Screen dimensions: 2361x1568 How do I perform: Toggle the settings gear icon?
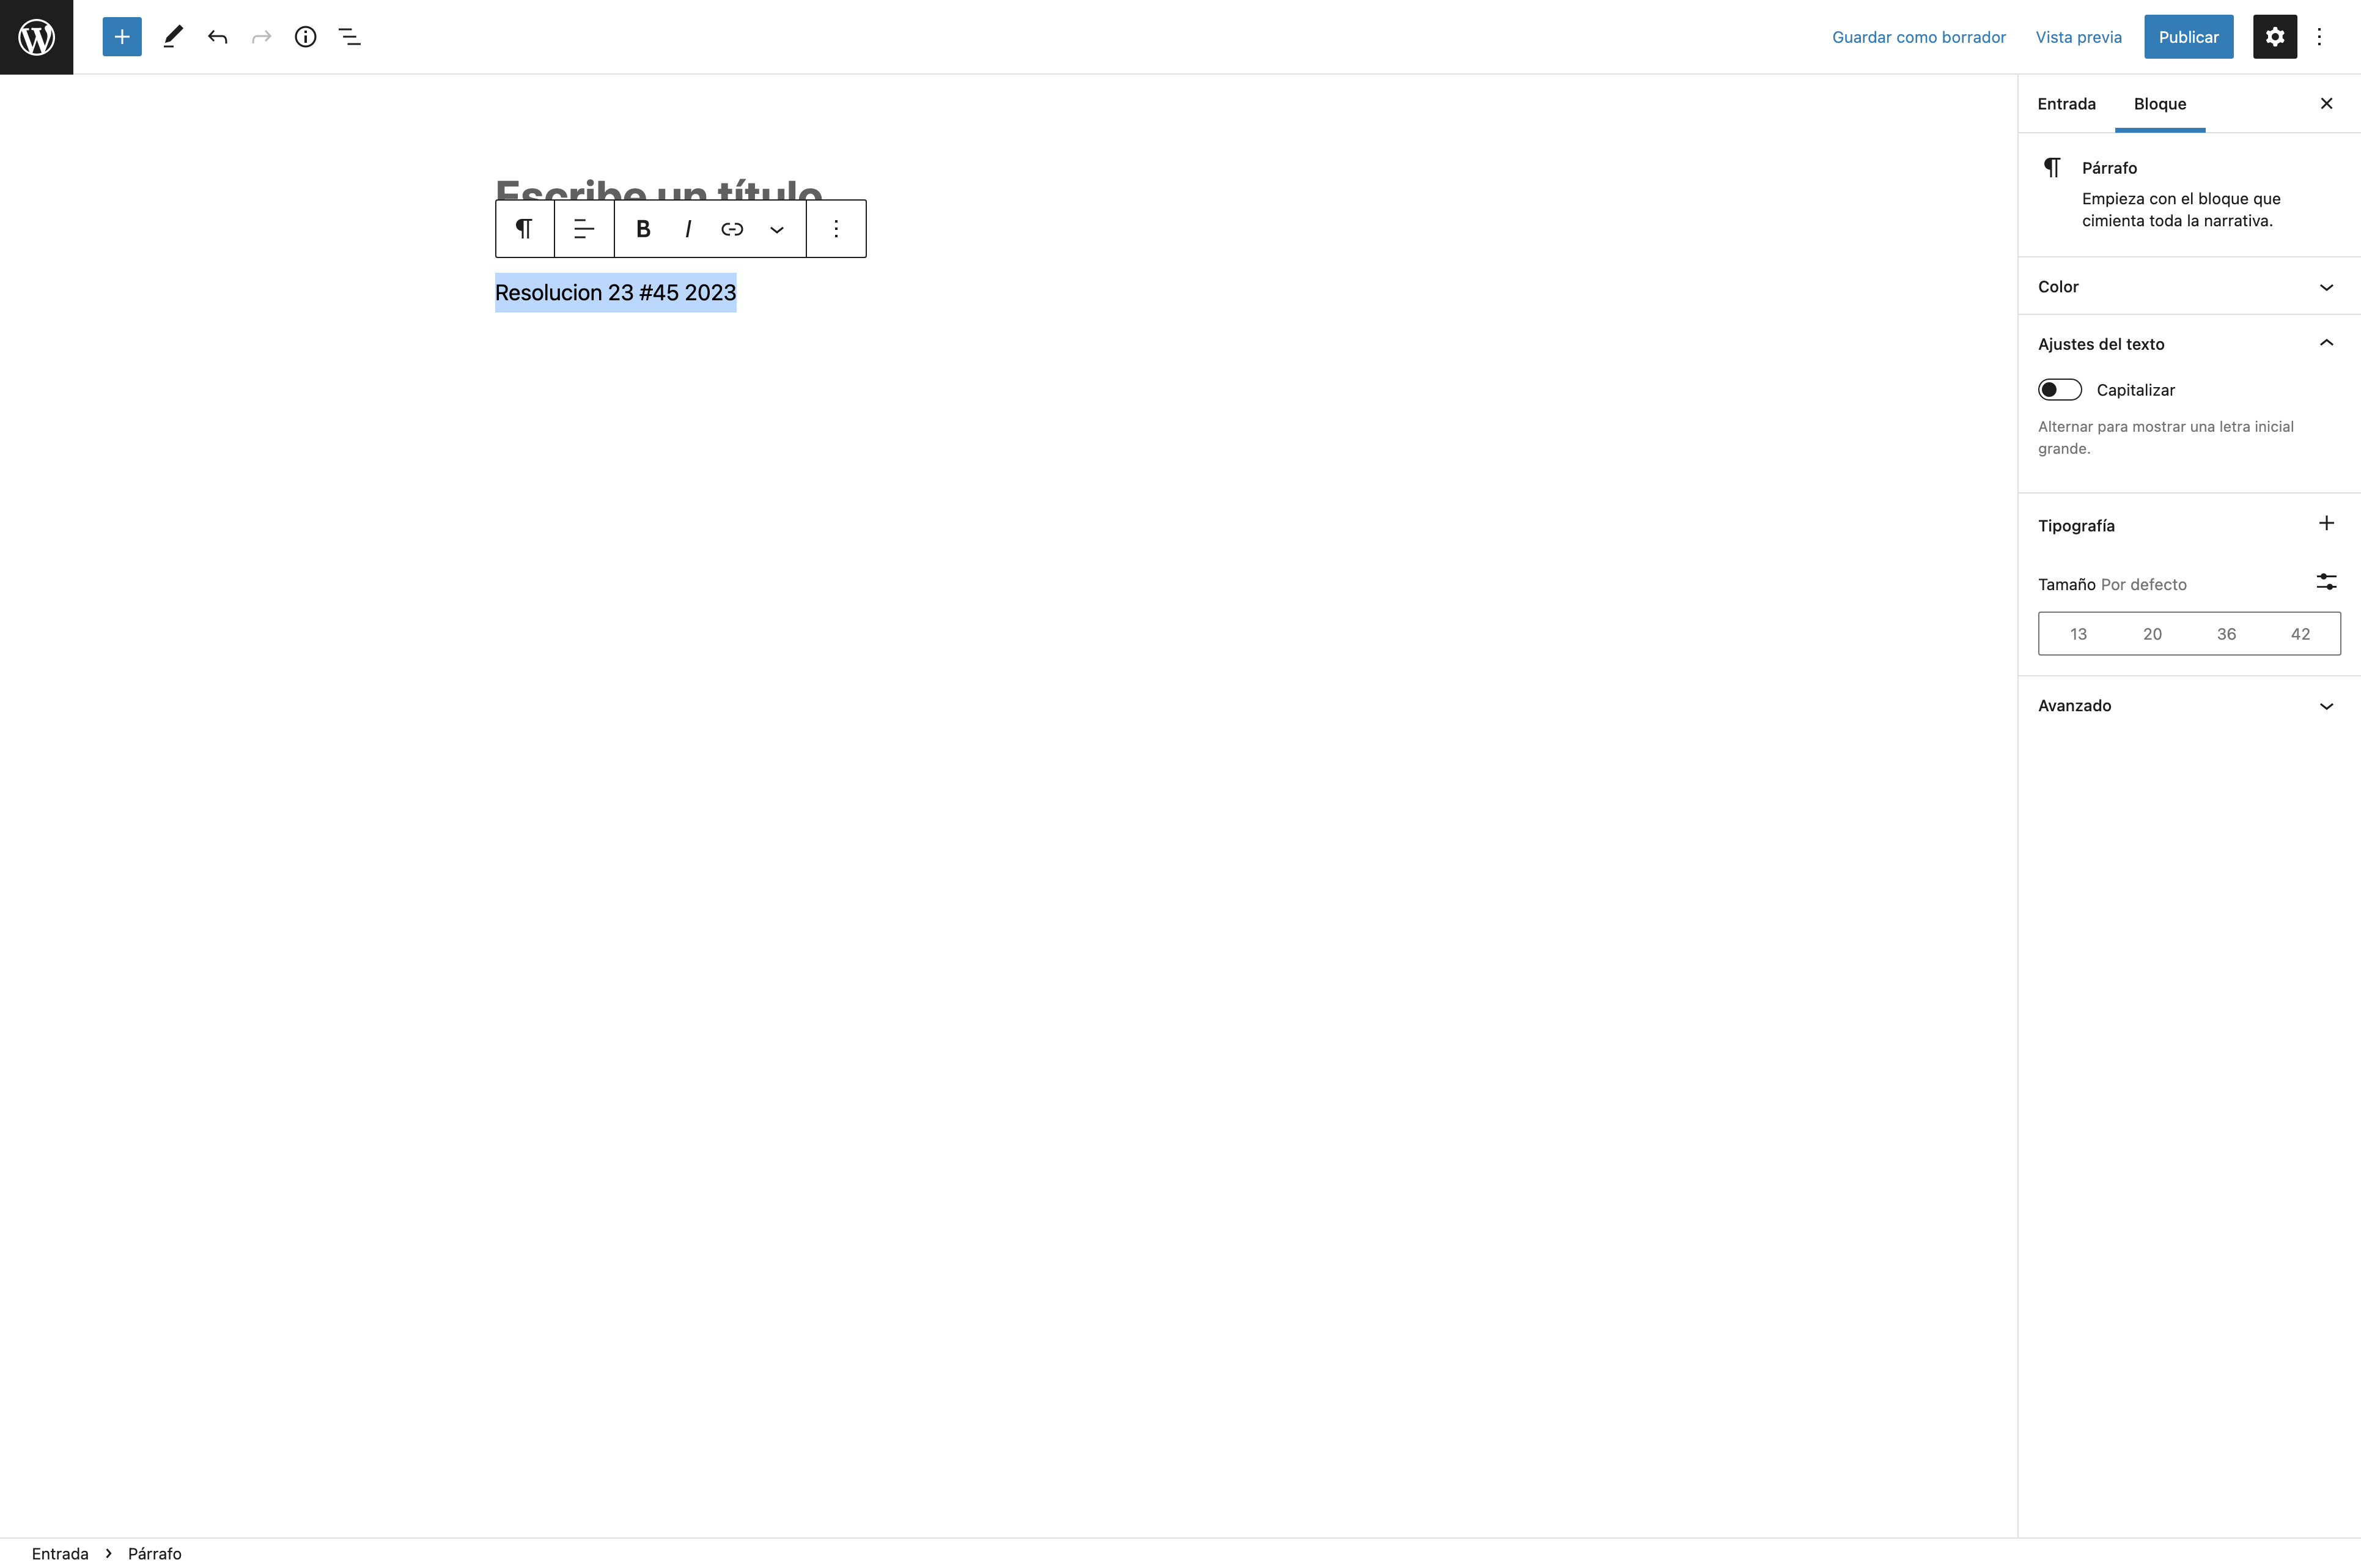click(x=2274, y=37)
